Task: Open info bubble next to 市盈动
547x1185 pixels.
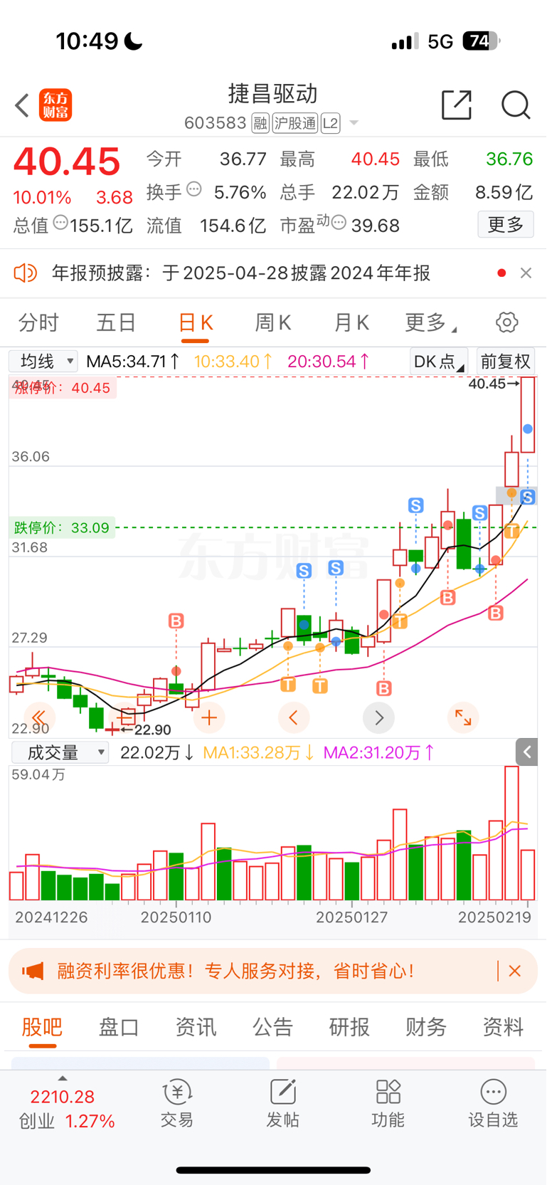Action: [x=339, y=223]
